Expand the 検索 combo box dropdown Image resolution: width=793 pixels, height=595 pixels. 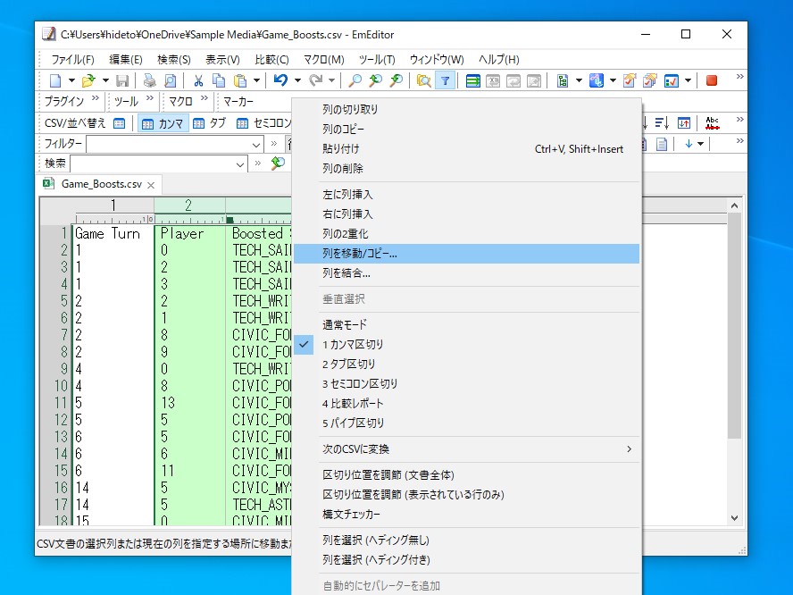(241, 164)
